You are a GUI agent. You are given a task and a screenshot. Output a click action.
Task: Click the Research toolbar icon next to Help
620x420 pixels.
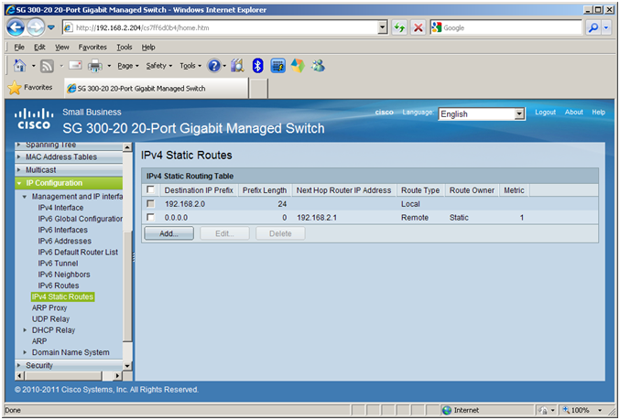click(237, 66)
